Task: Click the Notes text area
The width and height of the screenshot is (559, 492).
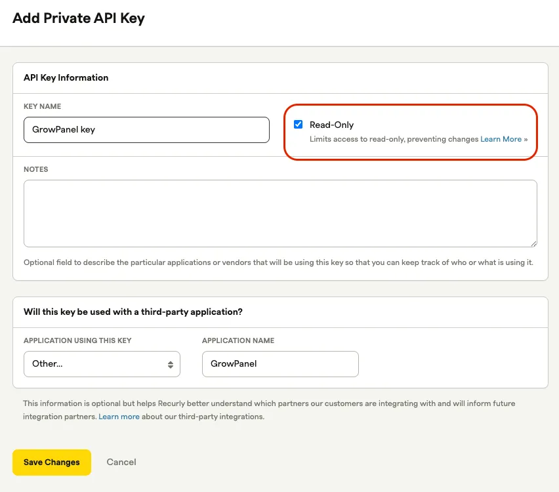Action: (280, 213)
